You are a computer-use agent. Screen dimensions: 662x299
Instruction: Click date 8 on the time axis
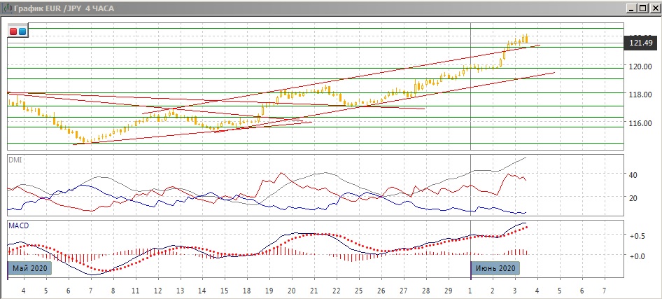click(113, 291)
